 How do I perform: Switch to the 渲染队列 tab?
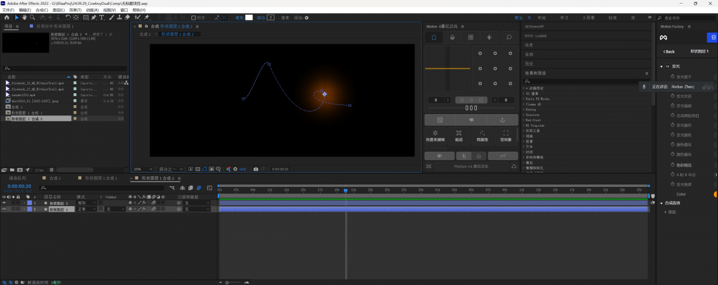click(x=17, y=178)
